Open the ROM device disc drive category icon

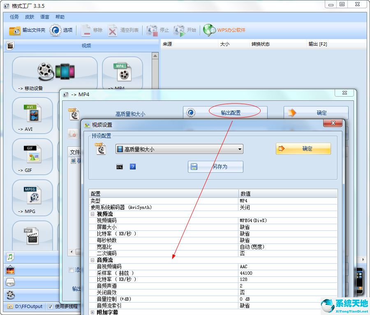click(x=10, y=282)
